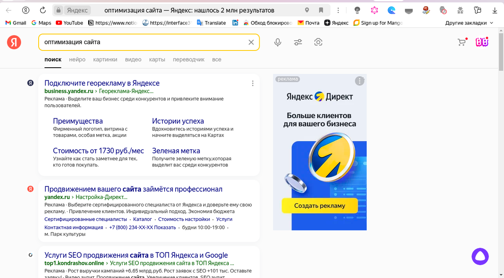Screen dimensions: 504x278
Task: Click the blue swirl extension icon
Action: [391, 10]
